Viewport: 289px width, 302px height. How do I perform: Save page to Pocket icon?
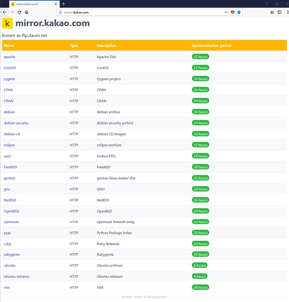point(233,12)
